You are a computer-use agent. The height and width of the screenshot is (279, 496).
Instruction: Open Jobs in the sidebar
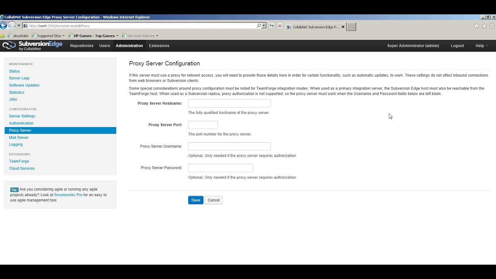[13, 100]
